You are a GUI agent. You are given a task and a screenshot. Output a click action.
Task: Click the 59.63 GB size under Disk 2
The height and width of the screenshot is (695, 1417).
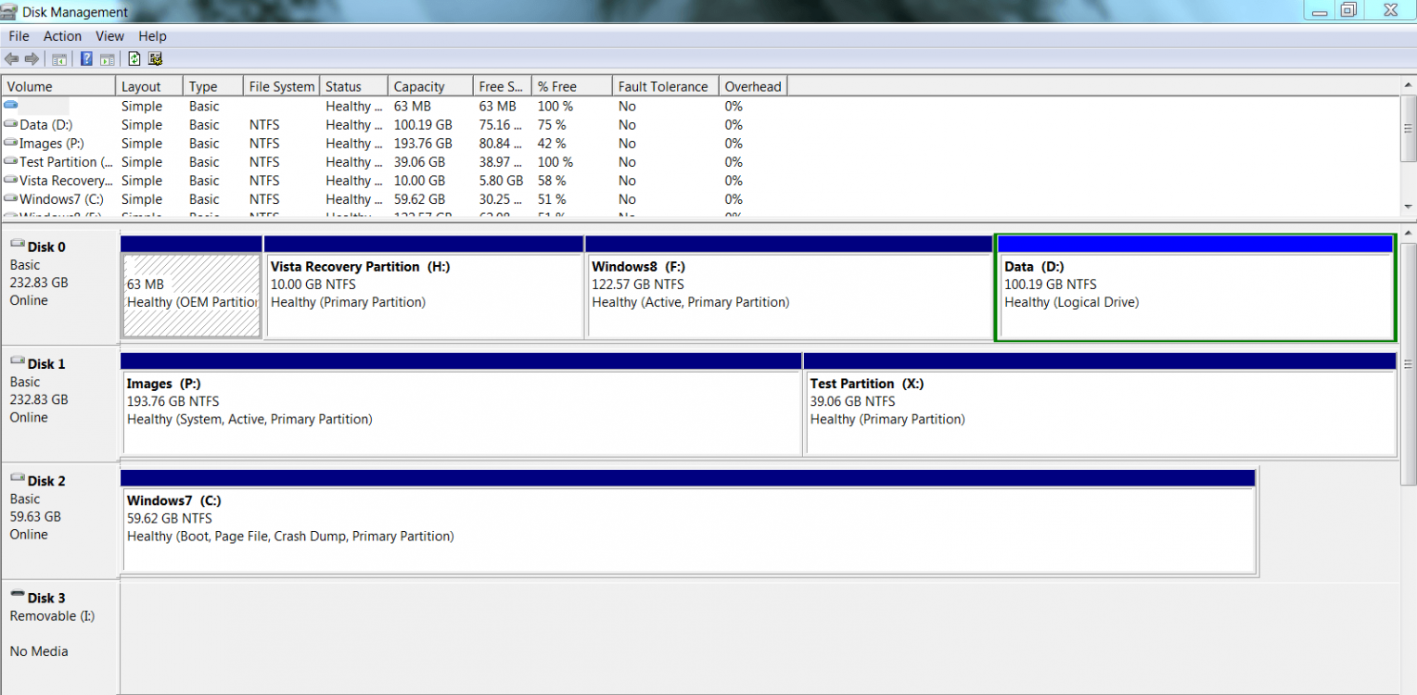click(35, 516)
